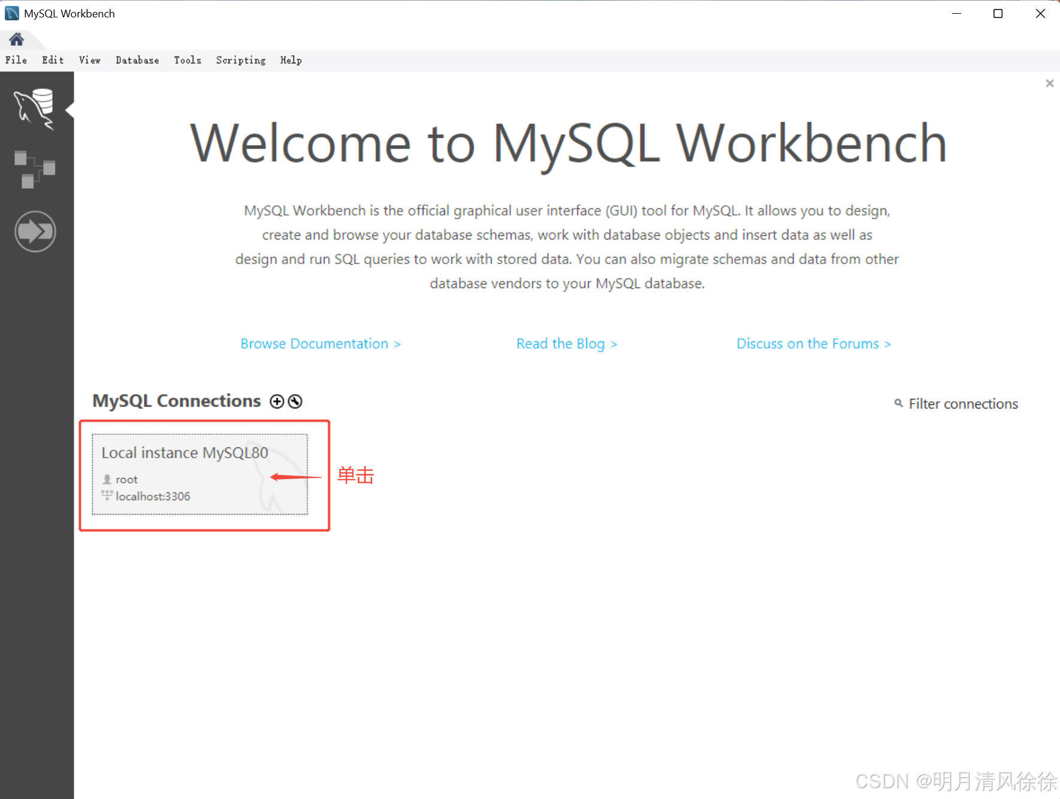Open the Models sidebar icon
1060x799 pixels.
click(x=35, y=170)
